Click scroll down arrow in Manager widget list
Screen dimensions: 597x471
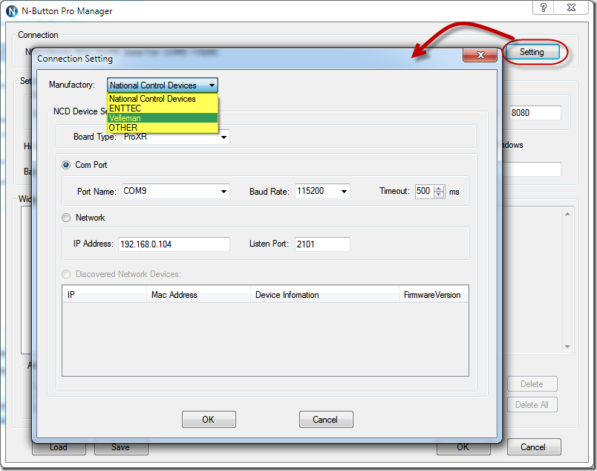click(x=567, y=346)
